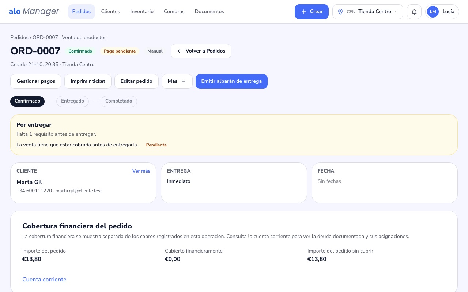468x292 pixels.
Task: Click the green Confirmado status badge
Action: [x=80, y=51]
